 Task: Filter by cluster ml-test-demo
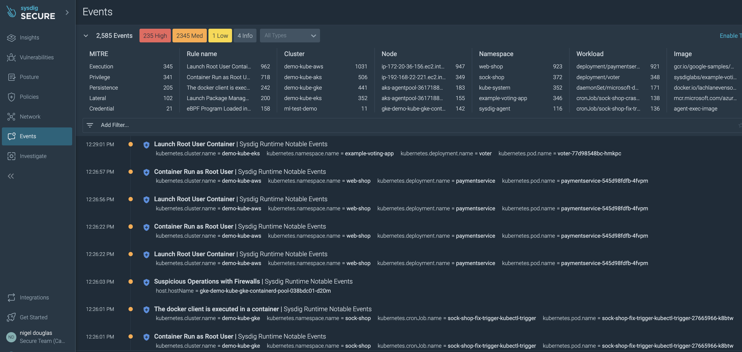coord(325,109)
